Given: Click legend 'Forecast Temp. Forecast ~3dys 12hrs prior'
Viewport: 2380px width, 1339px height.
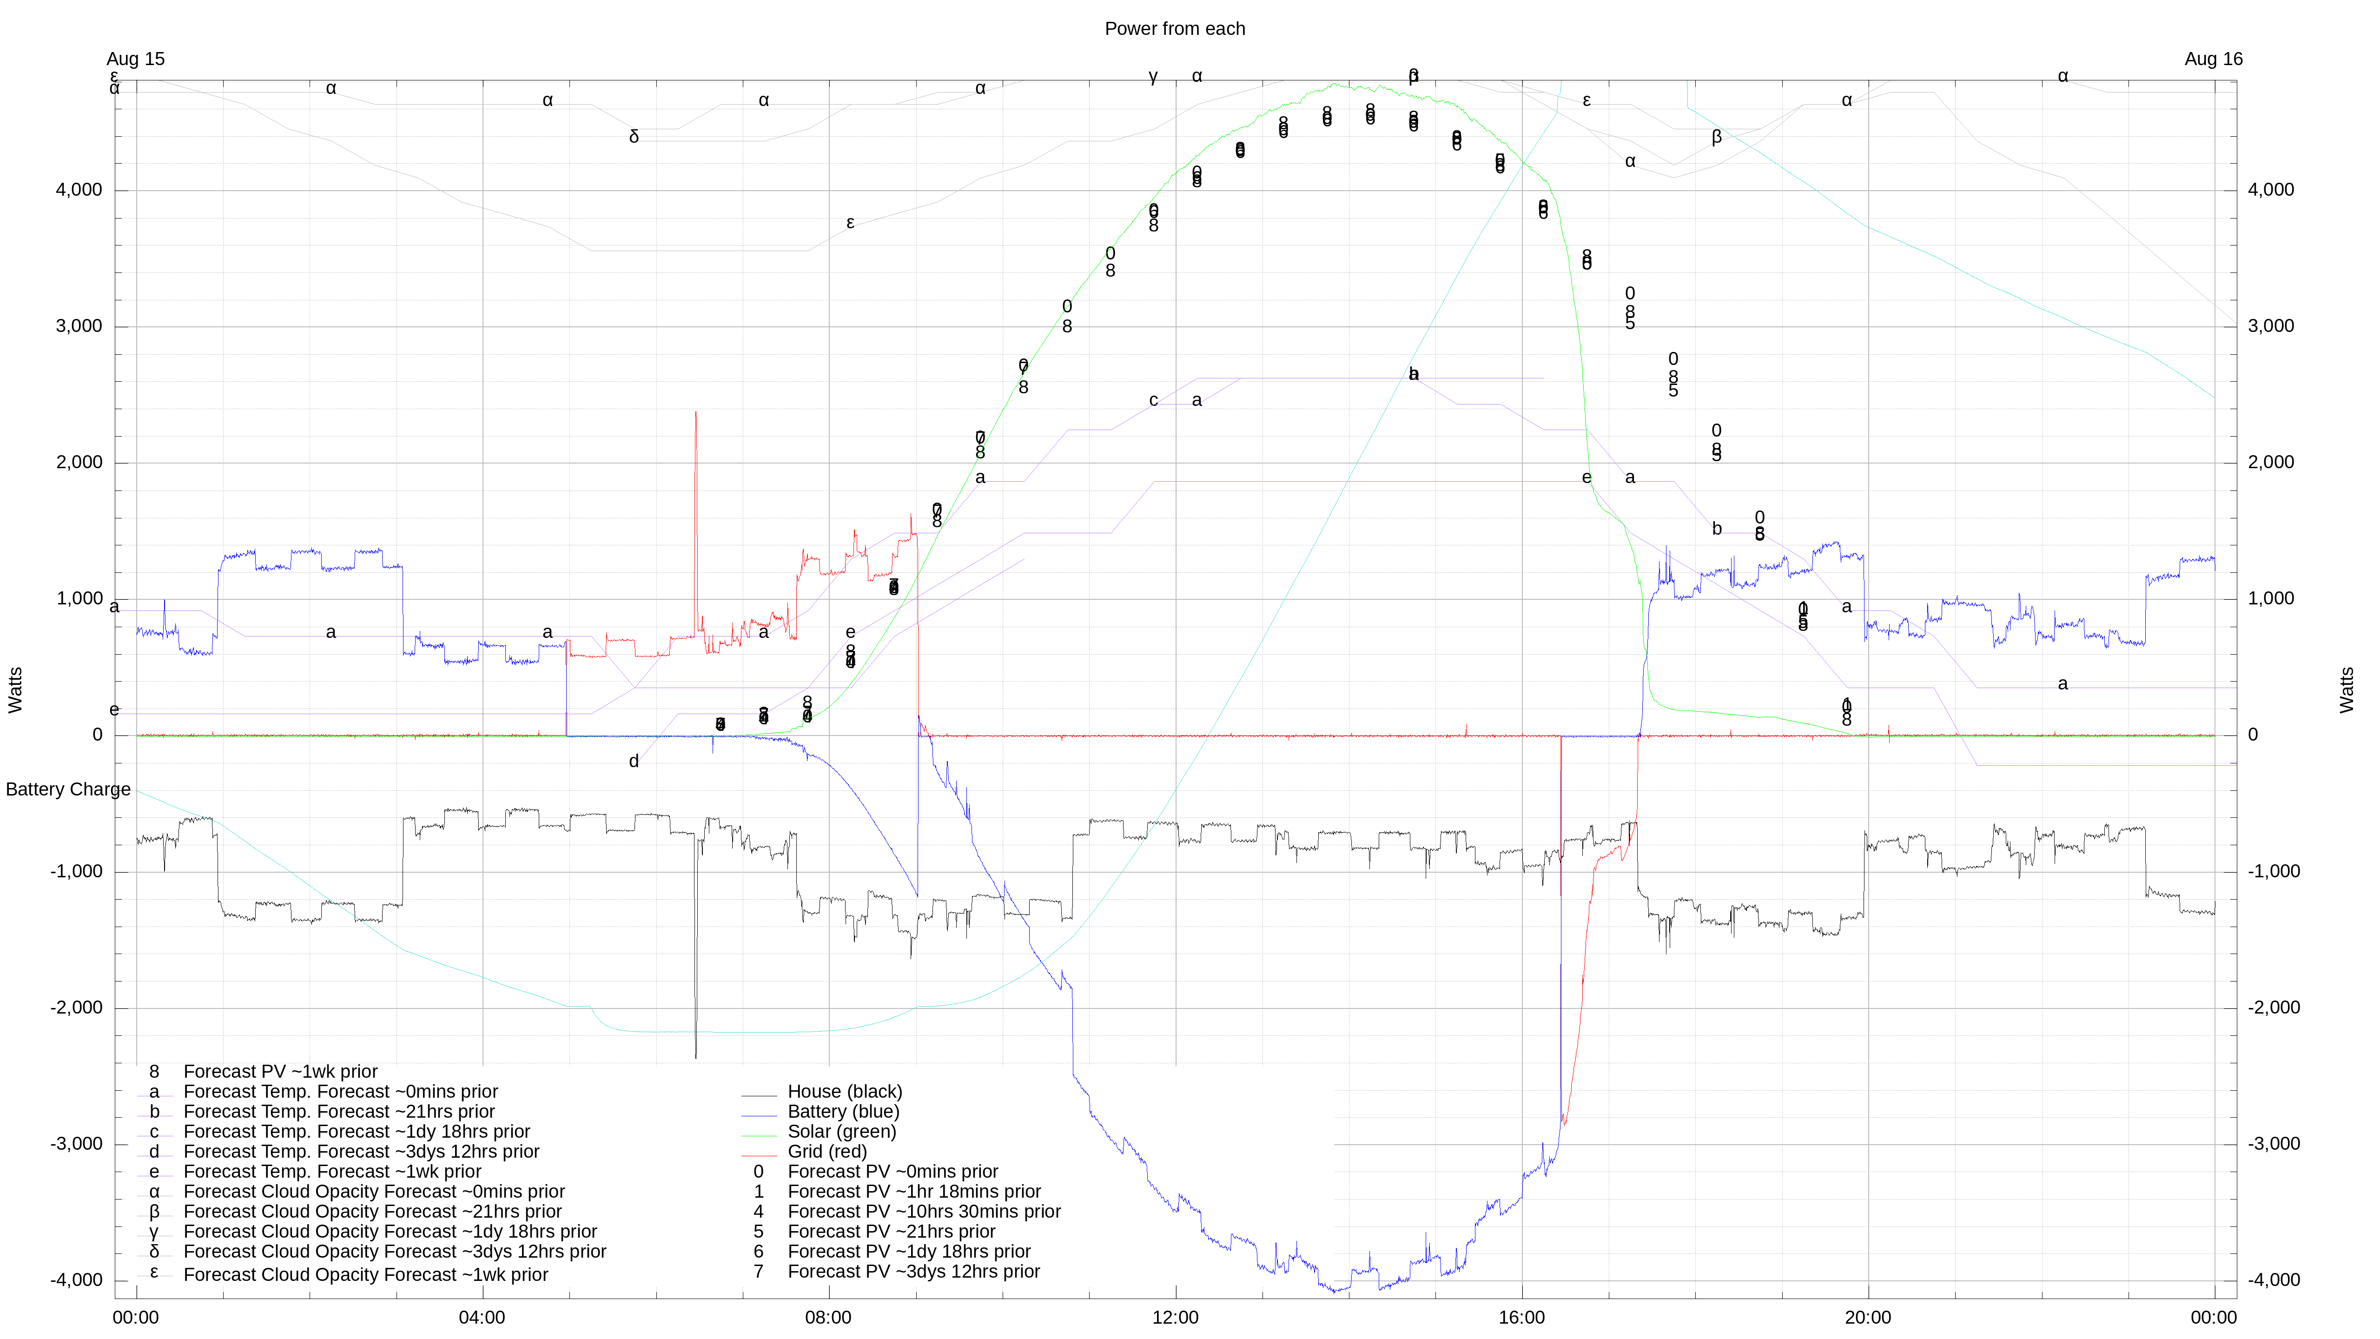Looking at the screenshot, I should click(361, 1152).
